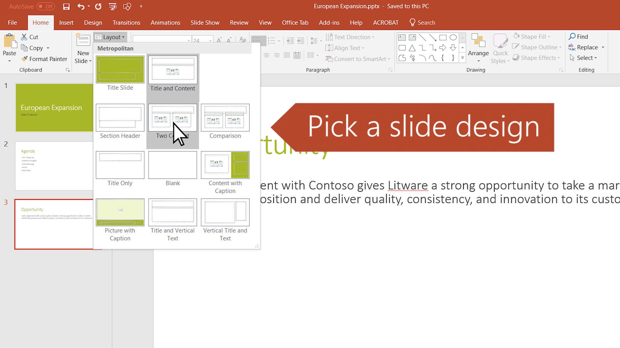Screen dimensions: 620x348
Task: Select the oval shape in the shapes gallery
Action: coord(453,37)
